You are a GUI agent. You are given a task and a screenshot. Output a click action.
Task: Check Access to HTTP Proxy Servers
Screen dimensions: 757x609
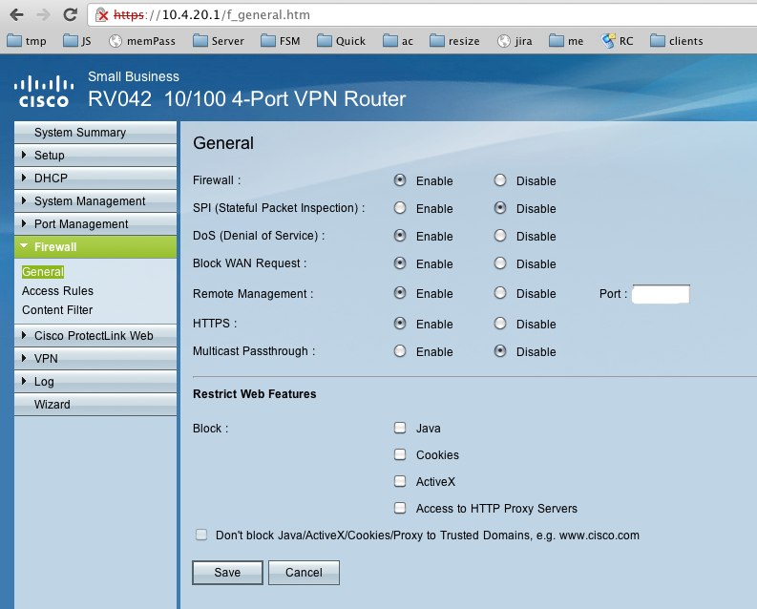[x=400, y=508]
